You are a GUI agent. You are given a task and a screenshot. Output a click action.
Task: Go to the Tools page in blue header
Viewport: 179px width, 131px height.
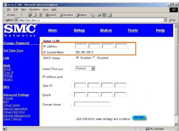(133, 30)
